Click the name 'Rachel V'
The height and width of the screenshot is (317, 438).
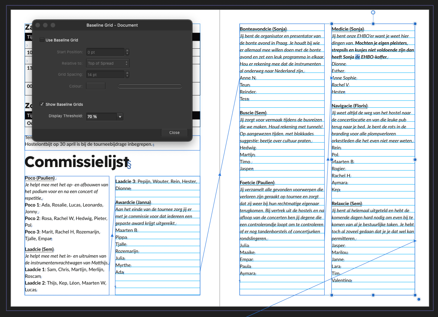point(340,85)
